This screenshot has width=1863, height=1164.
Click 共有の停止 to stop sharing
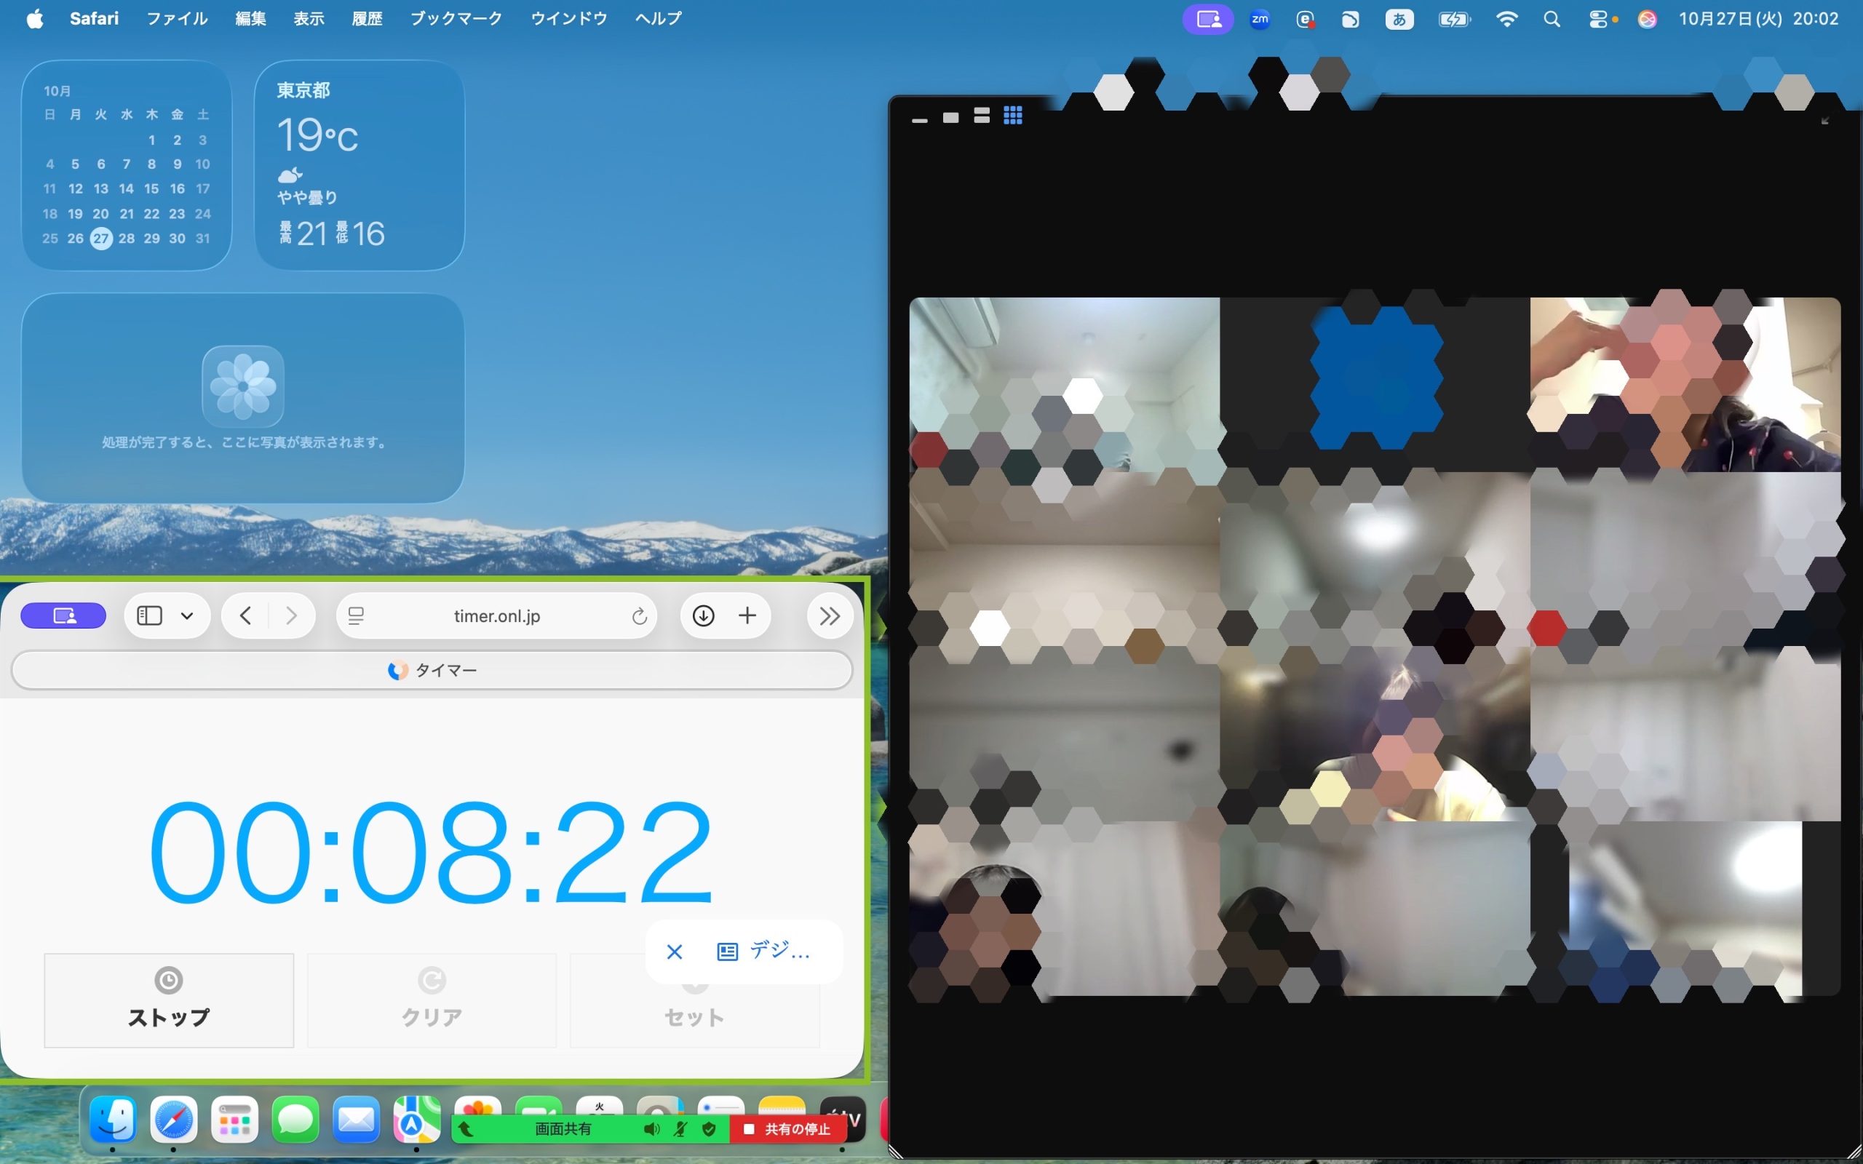point(788,1128)
